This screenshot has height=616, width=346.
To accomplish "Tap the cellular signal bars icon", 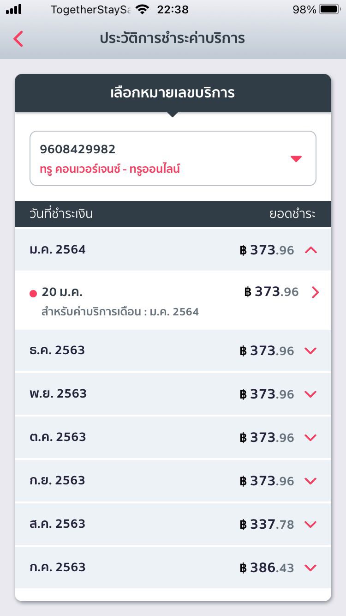I will (14, 10).
